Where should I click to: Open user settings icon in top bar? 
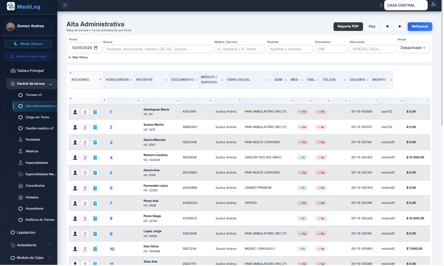pos(434,4)
